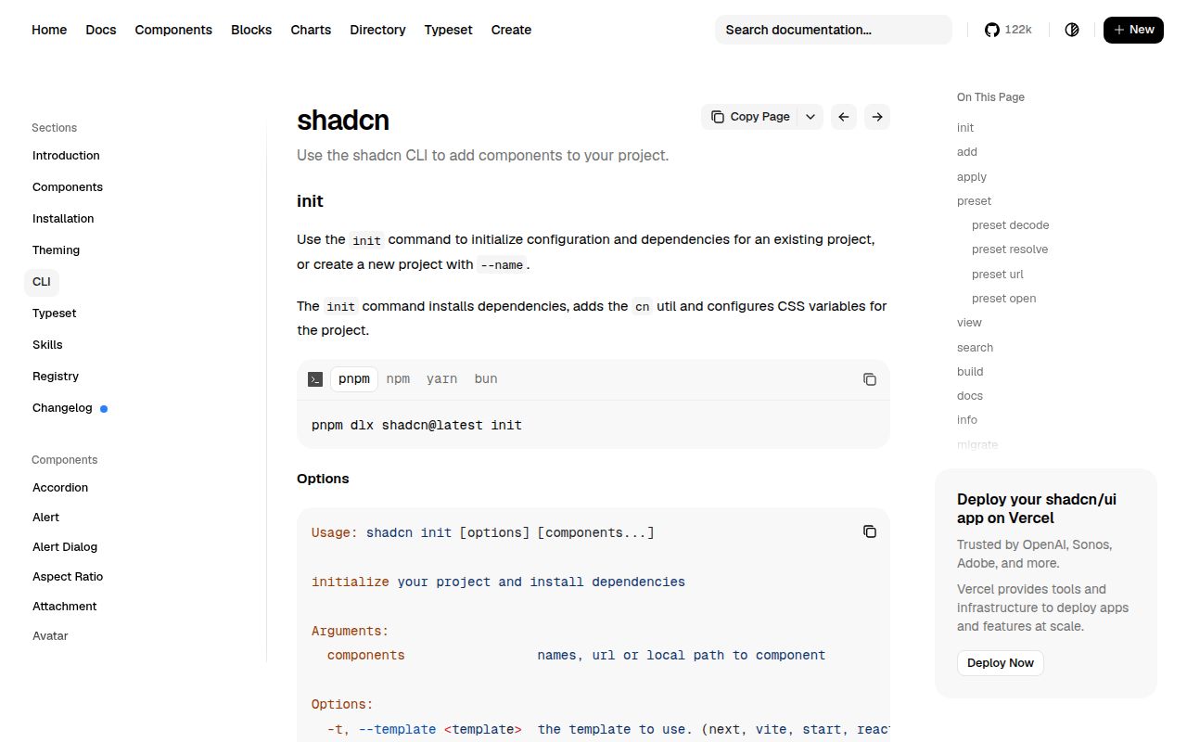Jump to preset open section

coord(1004,299)
